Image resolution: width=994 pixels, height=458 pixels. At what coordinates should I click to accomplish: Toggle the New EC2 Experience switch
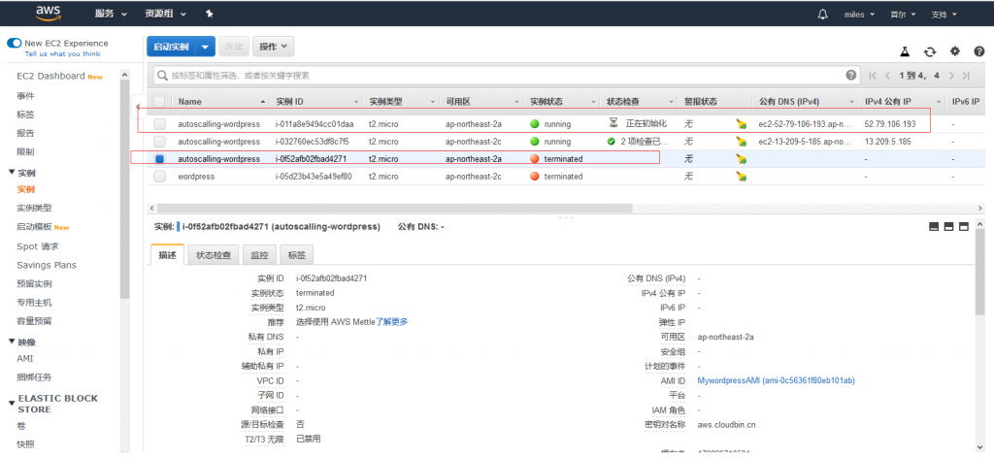(x=14, y=43)
